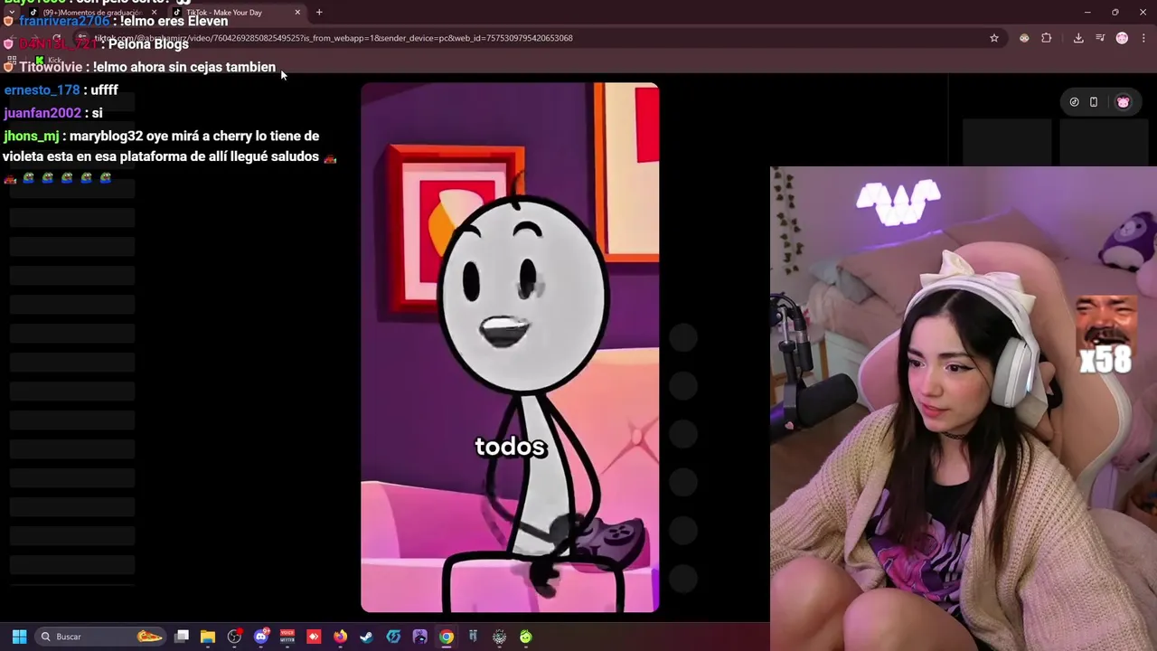This screenshot has height=651, width=1157.
Task: Reload the current page
Action: point(56,38)
